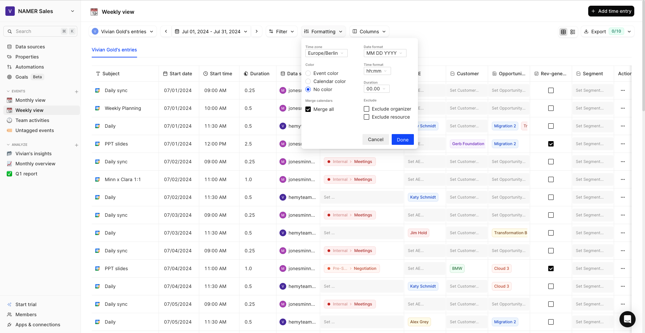Switch to the compact list view icon

click(573, 32)
